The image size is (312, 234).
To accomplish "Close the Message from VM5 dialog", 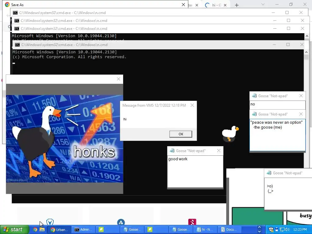I will click(192, 105).
